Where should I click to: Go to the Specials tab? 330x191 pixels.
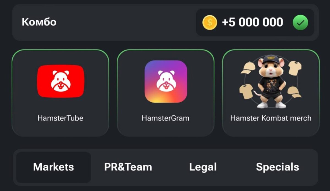point(277,167)
